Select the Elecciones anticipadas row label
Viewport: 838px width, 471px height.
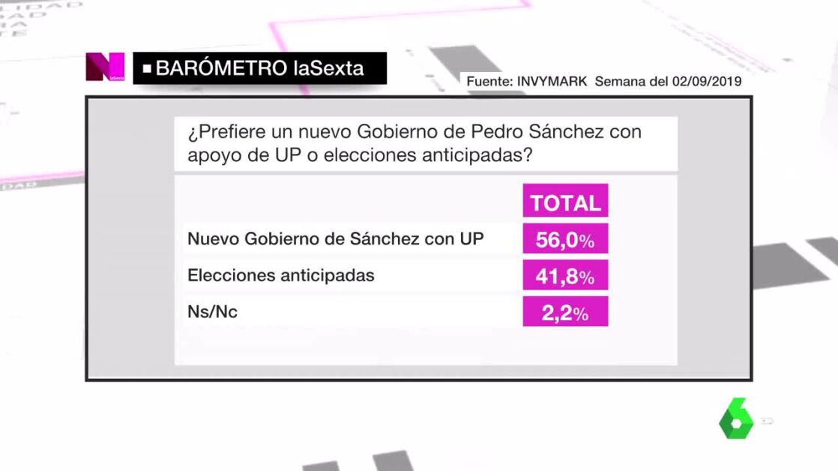(281, 275)
